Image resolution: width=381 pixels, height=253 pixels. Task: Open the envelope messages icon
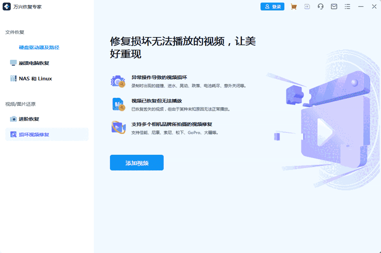click(334, 7)
